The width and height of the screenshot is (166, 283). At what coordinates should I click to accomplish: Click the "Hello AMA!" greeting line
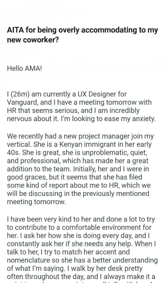click(25, 68)
